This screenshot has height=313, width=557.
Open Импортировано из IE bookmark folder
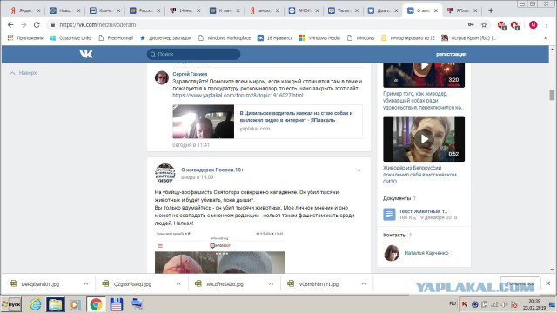click(408, 37)
